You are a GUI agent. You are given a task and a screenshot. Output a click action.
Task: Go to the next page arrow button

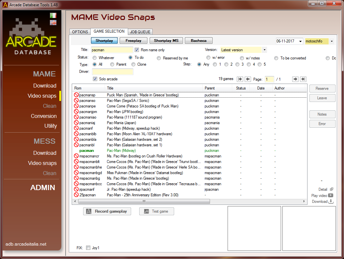click(295, 79)
